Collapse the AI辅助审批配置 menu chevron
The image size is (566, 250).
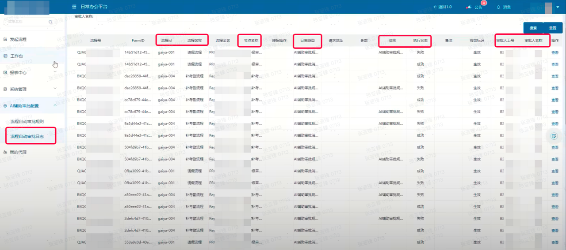(55, 105)
